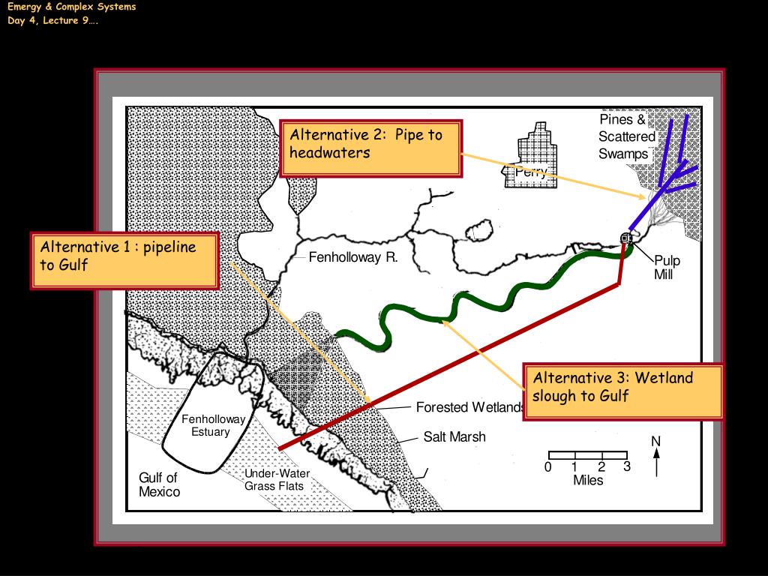
Task: Click the gridded Perry town area
Action: click(532, 155)
